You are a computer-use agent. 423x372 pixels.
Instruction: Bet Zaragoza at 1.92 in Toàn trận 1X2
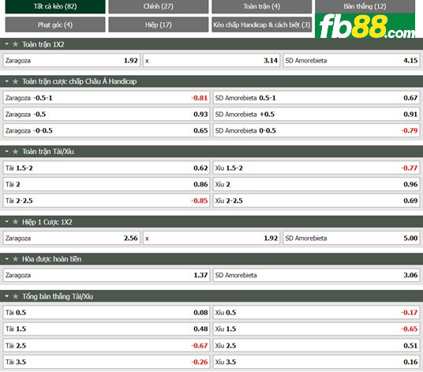click(72, 61)
